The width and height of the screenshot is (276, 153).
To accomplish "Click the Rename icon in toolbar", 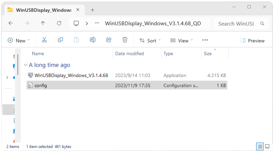I will (x=92, y=40).
